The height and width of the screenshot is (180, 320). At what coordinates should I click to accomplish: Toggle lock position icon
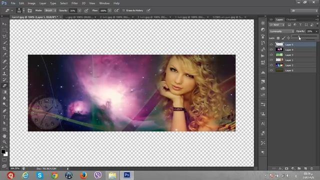pos(288,38)
